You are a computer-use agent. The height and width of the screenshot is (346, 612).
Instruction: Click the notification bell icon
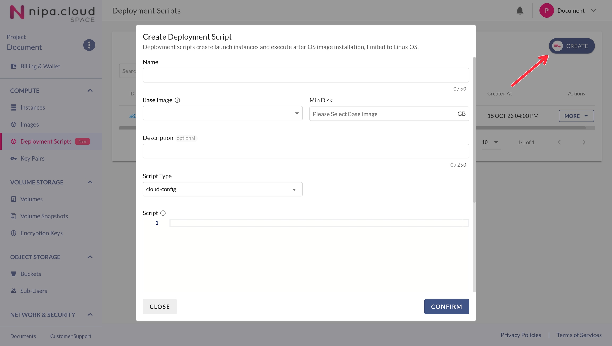pyautogui.click(x=520, y=11)
